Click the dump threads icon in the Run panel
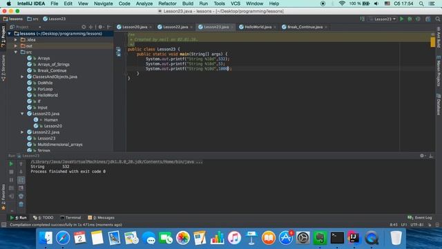The width and height of the screenshot is (442, 249). coord(11,188)
